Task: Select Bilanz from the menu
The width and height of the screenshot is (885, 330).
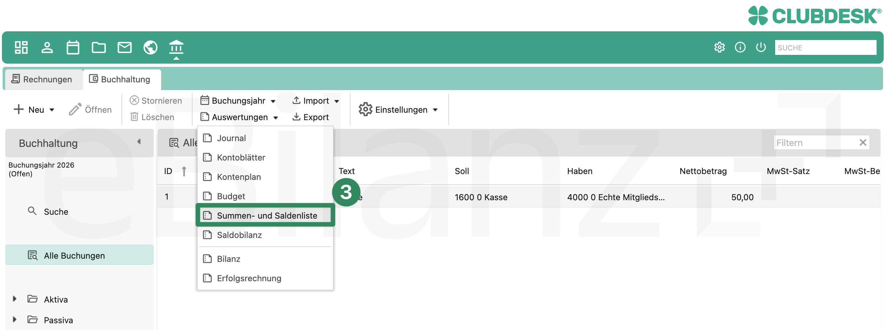Action: 265,259
